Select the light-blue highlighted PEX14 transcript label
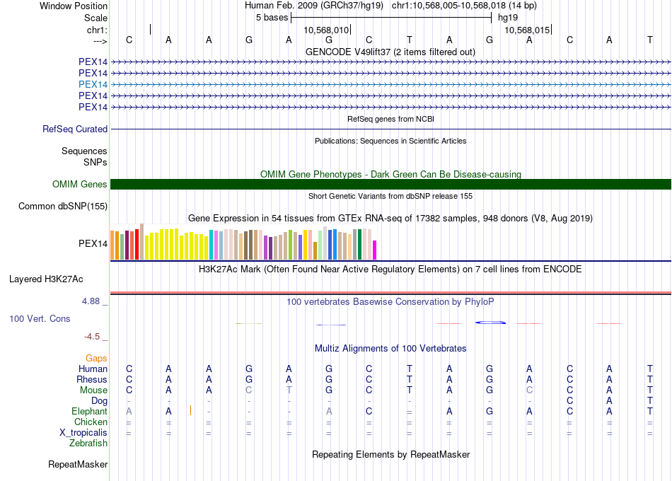Viewport: 672px width, 481px height. [x=93, y=84]
